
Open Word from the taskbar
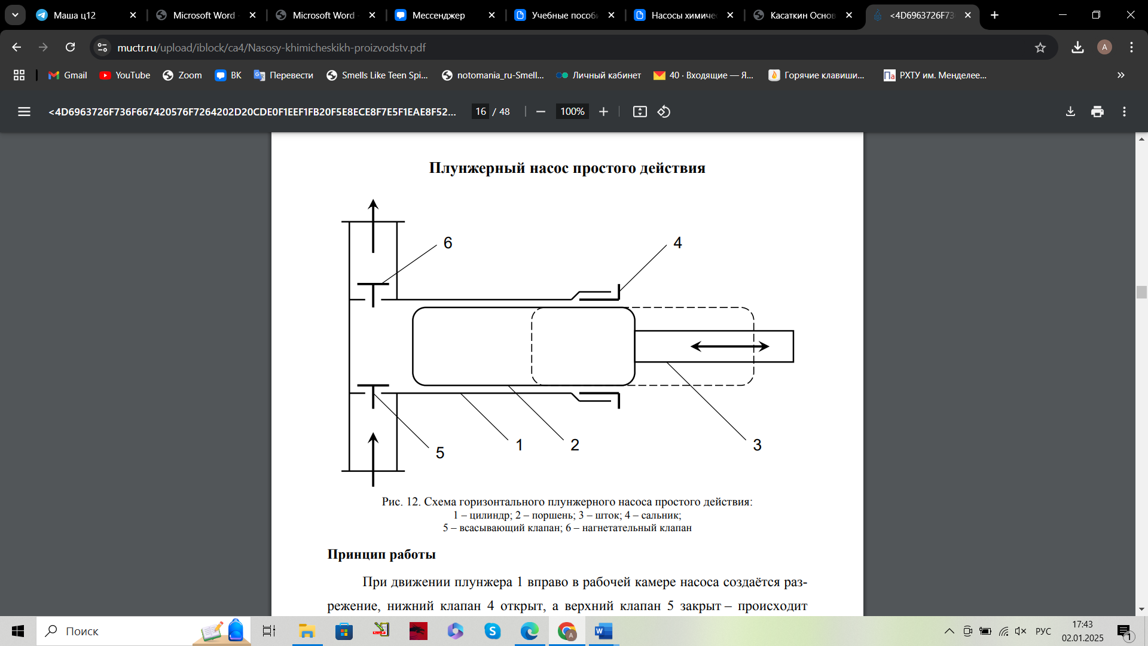pos(603,631)
